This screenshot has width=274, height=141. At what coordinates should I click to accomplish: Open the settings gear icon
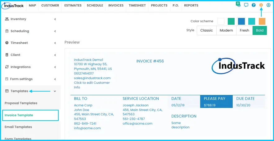(x=261, y=5)
